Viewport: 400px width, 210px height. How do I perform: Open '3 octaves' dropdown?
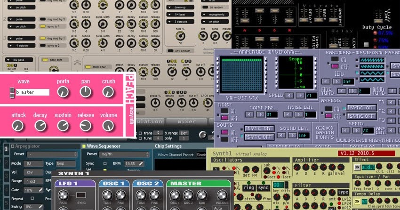[180, 22]
